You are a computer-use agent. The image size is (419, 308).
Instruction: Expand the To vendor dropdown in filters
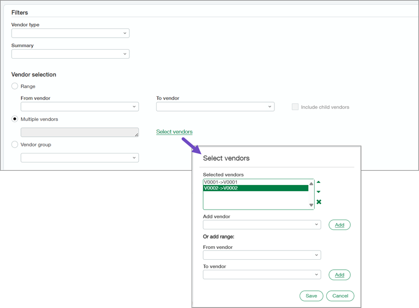click(215, 107)
